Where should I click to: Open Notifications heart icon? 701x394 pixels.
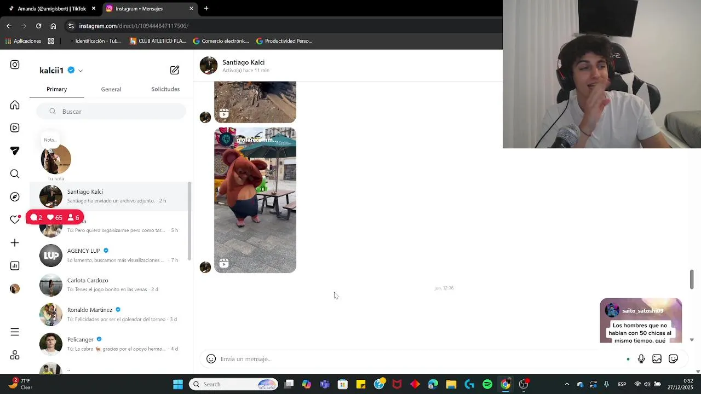click(x=15, y=220)
